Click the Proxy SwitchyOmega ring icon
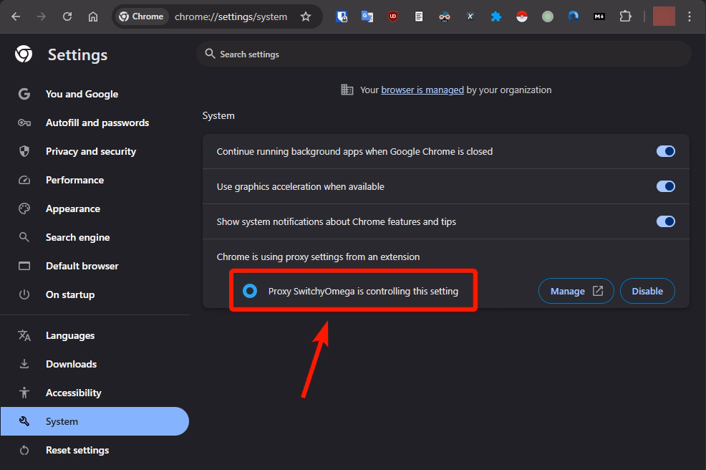Screen dimensions: 706x470 click(250, 291)
